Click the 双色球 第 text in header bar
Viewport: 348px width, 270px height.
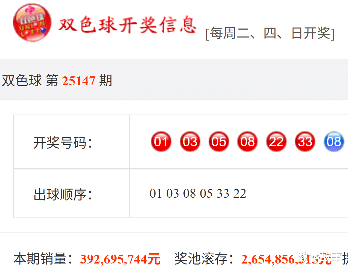tap(30, 80)
